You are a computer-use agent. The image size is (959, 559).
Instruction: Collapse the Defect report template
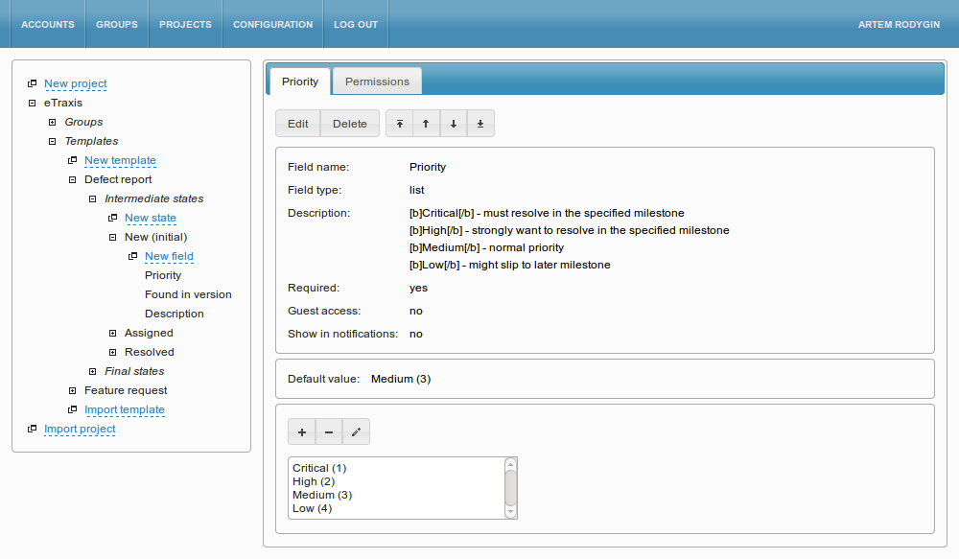coord(73,180)
